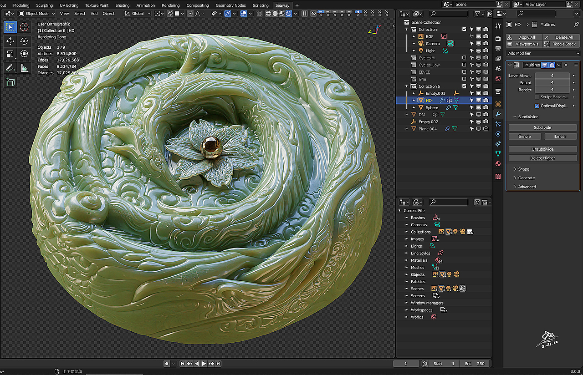
Task: Click the Level Viewport value field
Action: (552, 76)
